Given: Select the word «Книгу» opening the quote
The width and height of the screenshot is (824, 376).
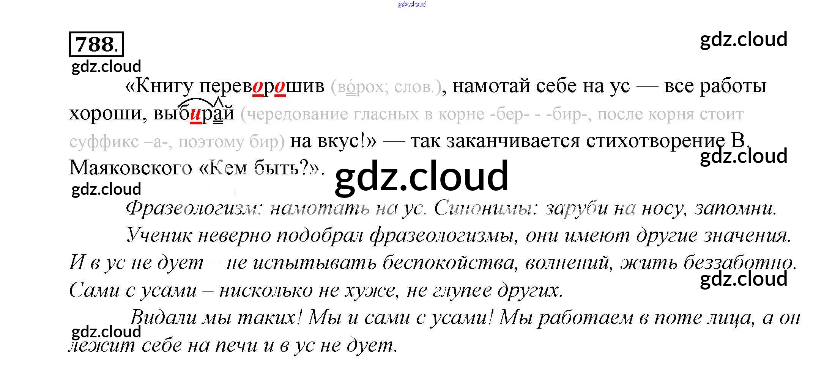Looking at the screenshot, I should coord(159,86).
